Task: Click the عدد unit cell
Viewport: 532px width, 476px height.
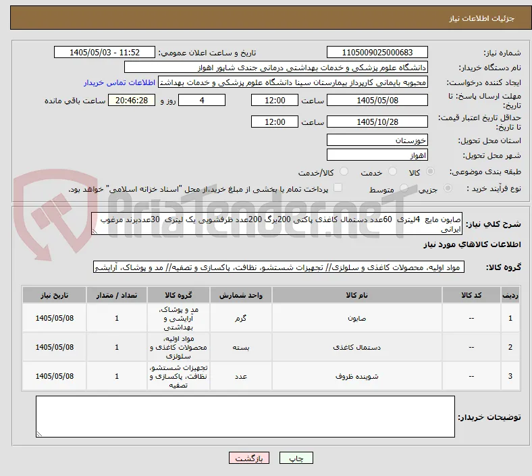Action: click(241, 376)
